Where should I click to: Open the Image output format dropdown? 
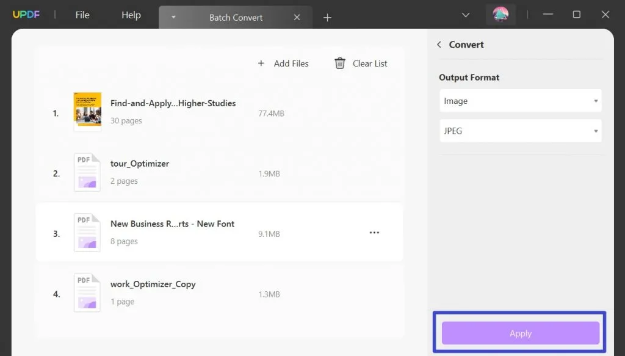[x=520, y=101]
